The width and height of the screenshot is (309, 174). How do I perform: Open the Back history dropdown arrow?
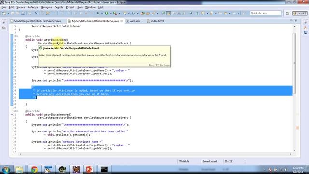230,13
